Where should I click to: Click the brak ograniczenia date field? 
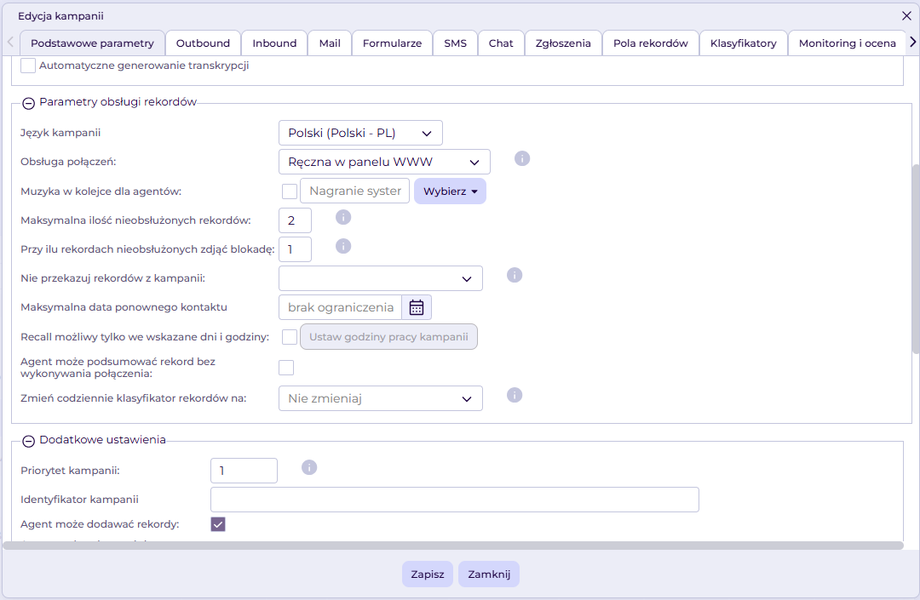340,307
